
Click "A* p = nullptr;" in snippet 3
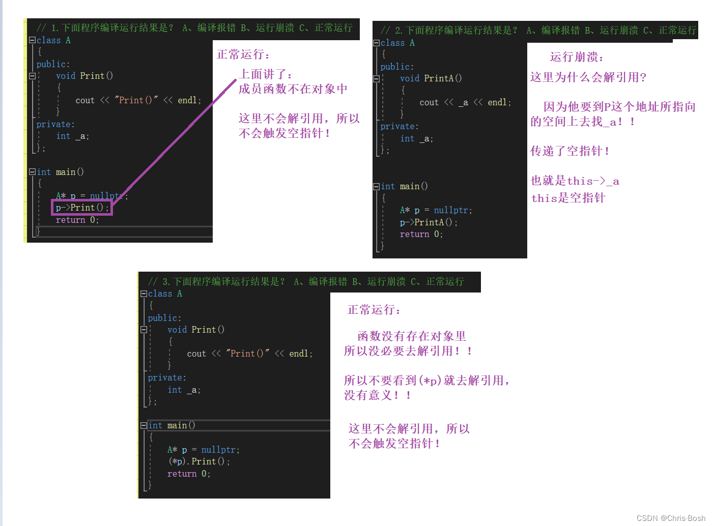coord(204,450)
